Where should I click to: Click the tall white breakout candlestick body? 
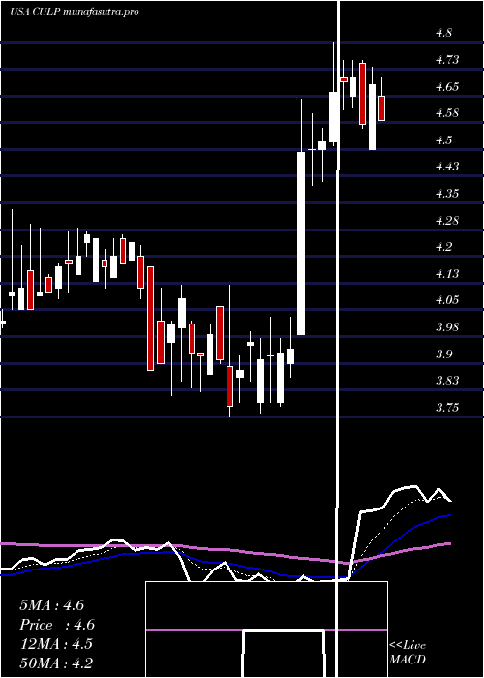tap(301, 243)
